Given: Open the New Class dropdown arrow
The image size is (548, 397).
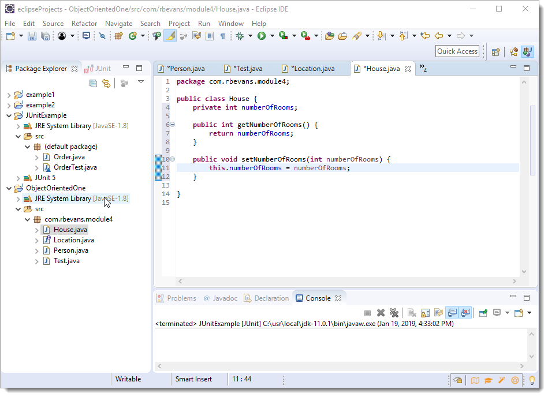Looking at the screenshot, I should coord(143,36).
